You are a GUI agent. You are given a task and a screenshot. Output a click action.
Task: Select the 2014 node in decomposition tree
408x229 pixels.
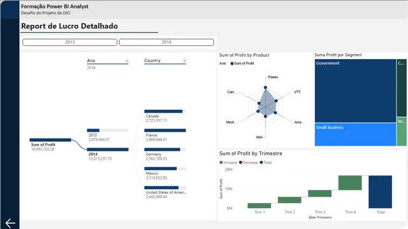[x=108, y=149]
